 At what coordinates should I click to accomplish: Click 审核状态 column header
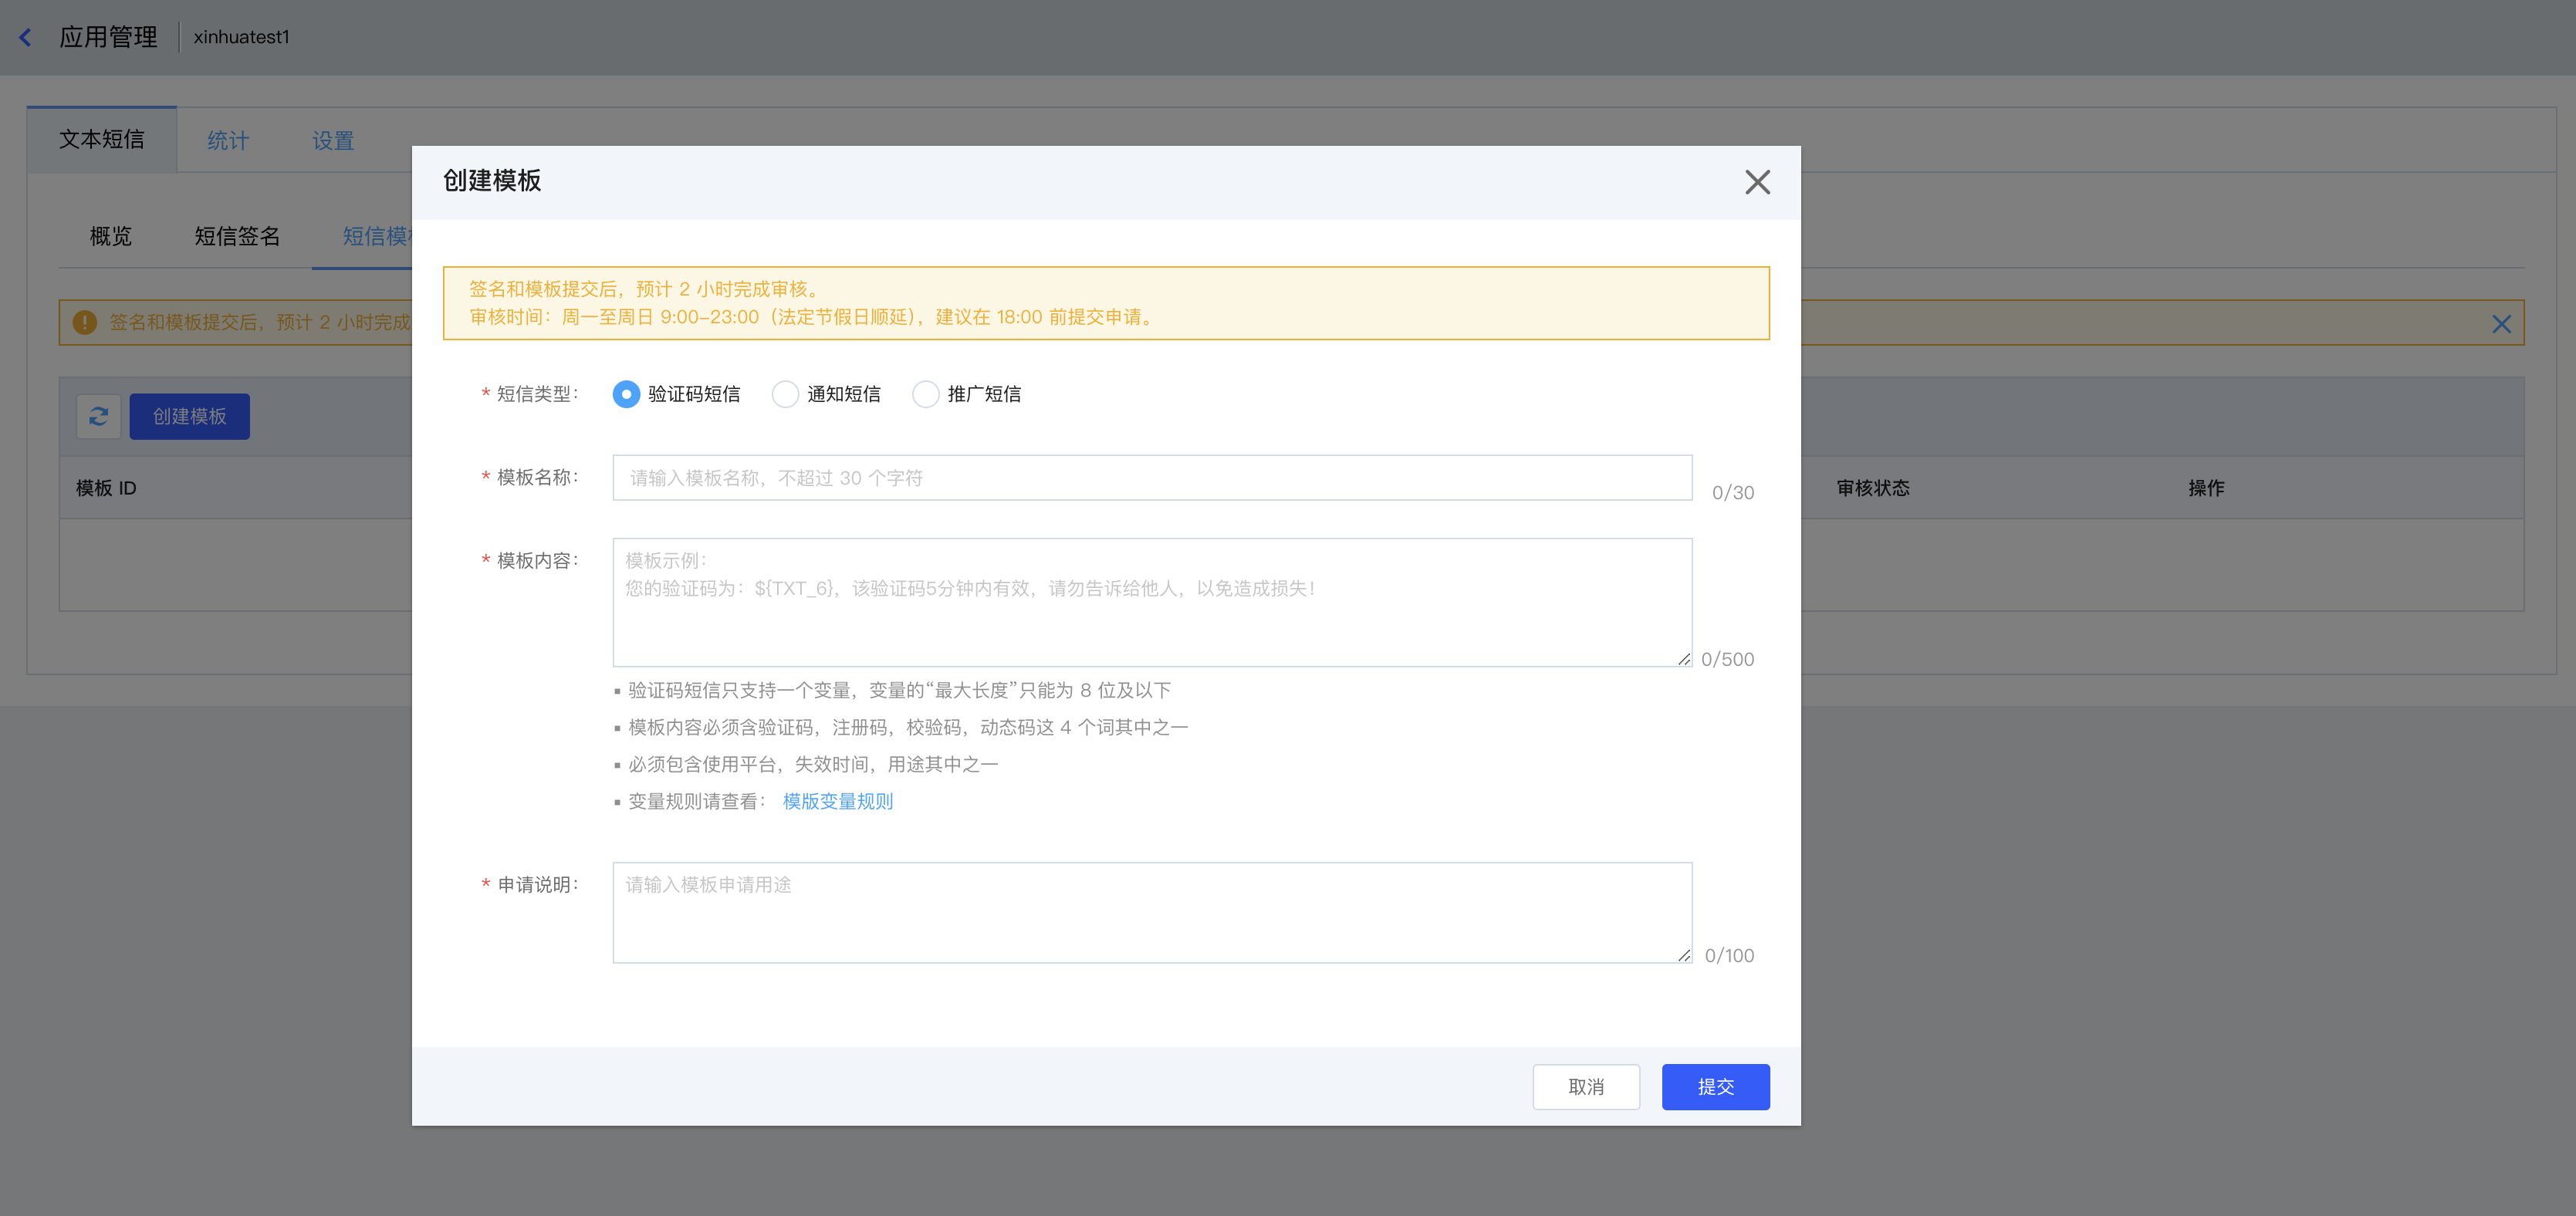pos(1873,488)
